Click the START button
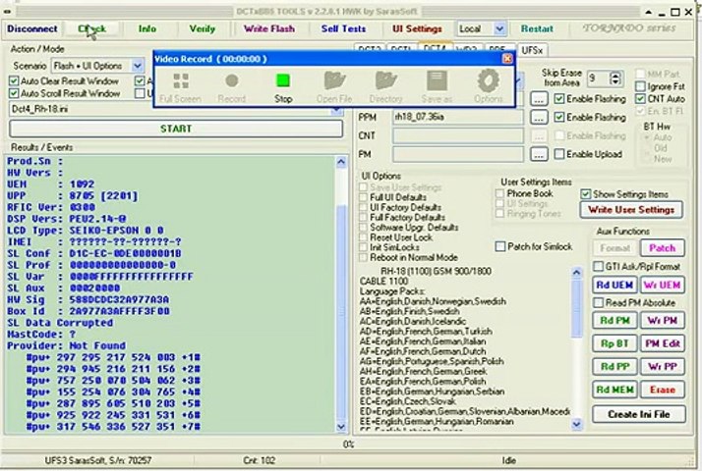This screenshot has height=471, width=702. [x=176, y=129]
